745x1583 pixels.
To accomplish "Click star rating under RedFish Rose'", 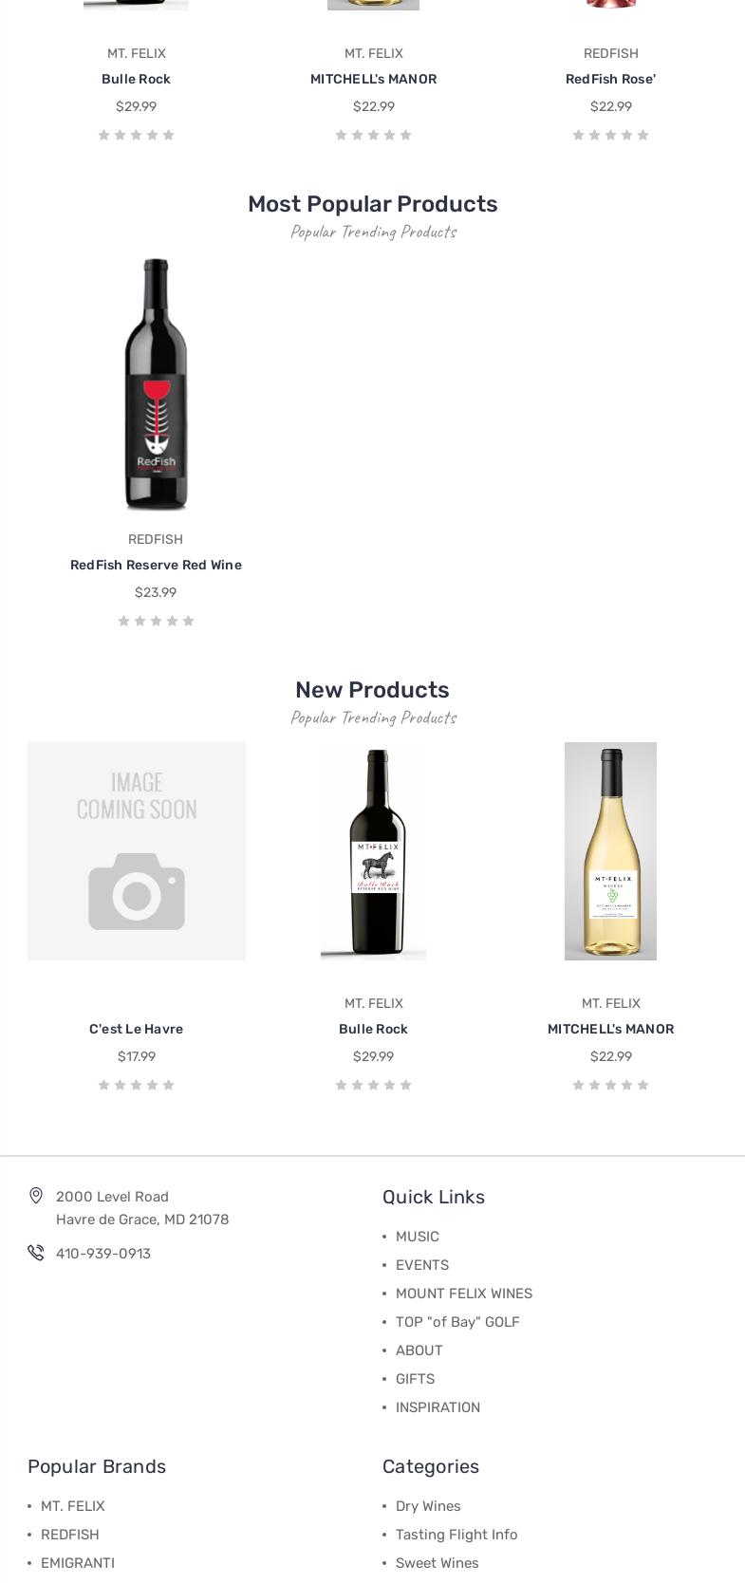I will 610,135.
